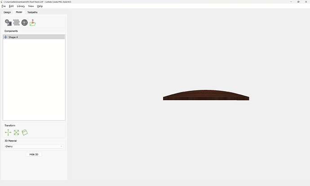The image size is (310, 186).
Task: Click the sphere primitive model icon
Action: pos(24,22)
